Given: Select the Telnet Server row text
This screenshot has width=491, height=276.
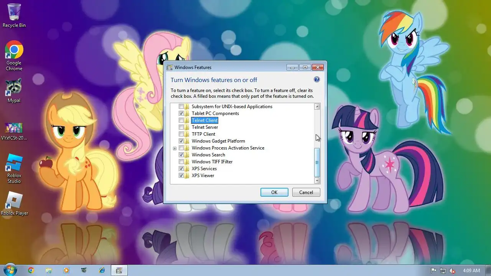Looking at the screenshot, I should tap(205, 127).
